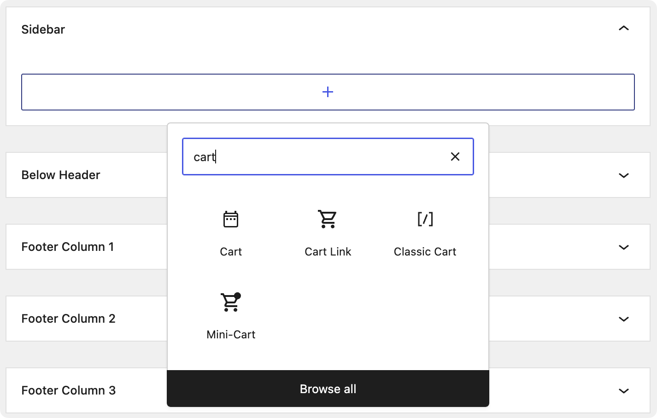The height and width of the screenshot is (418, 657).
Task: Expand Footer Column 2
Action: 623,319
